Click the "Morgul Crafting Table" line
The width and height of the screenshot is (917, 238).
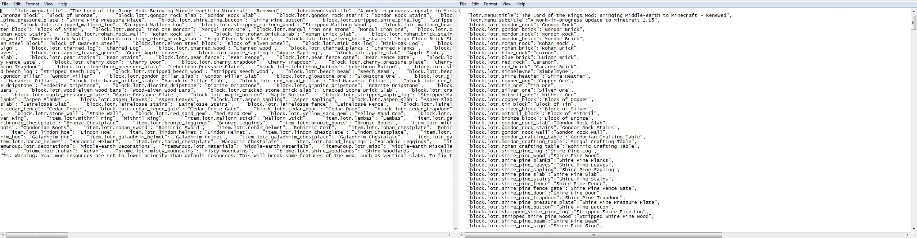tap(551, 142)
